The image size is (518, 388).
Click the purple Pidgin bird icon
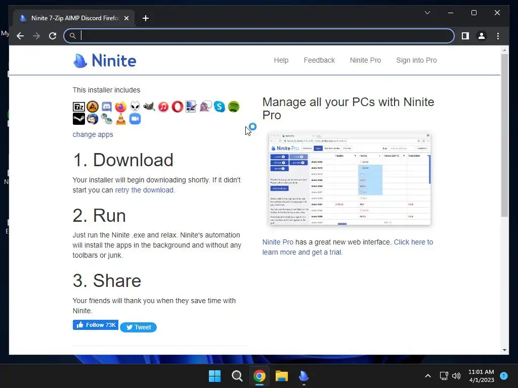(205, 107)
